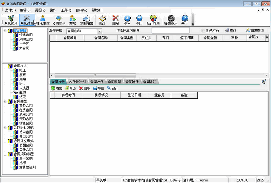
Task: Open the 查询字段 dropdown arrow
Action: 100,31
